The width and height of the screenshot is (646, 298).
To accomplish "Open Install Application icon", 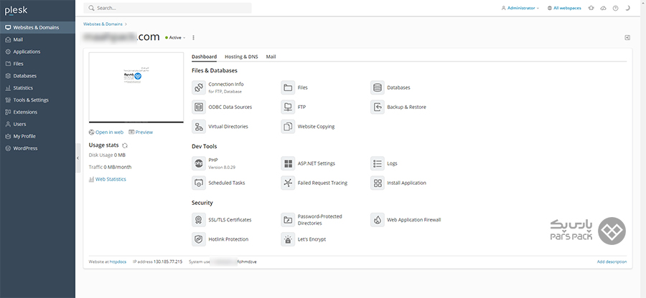I will coord(378,183).
